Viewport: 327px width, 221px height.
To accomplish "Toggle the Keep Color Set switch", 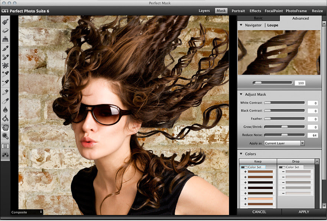I will pyautogui.click(x=243, y=167).
